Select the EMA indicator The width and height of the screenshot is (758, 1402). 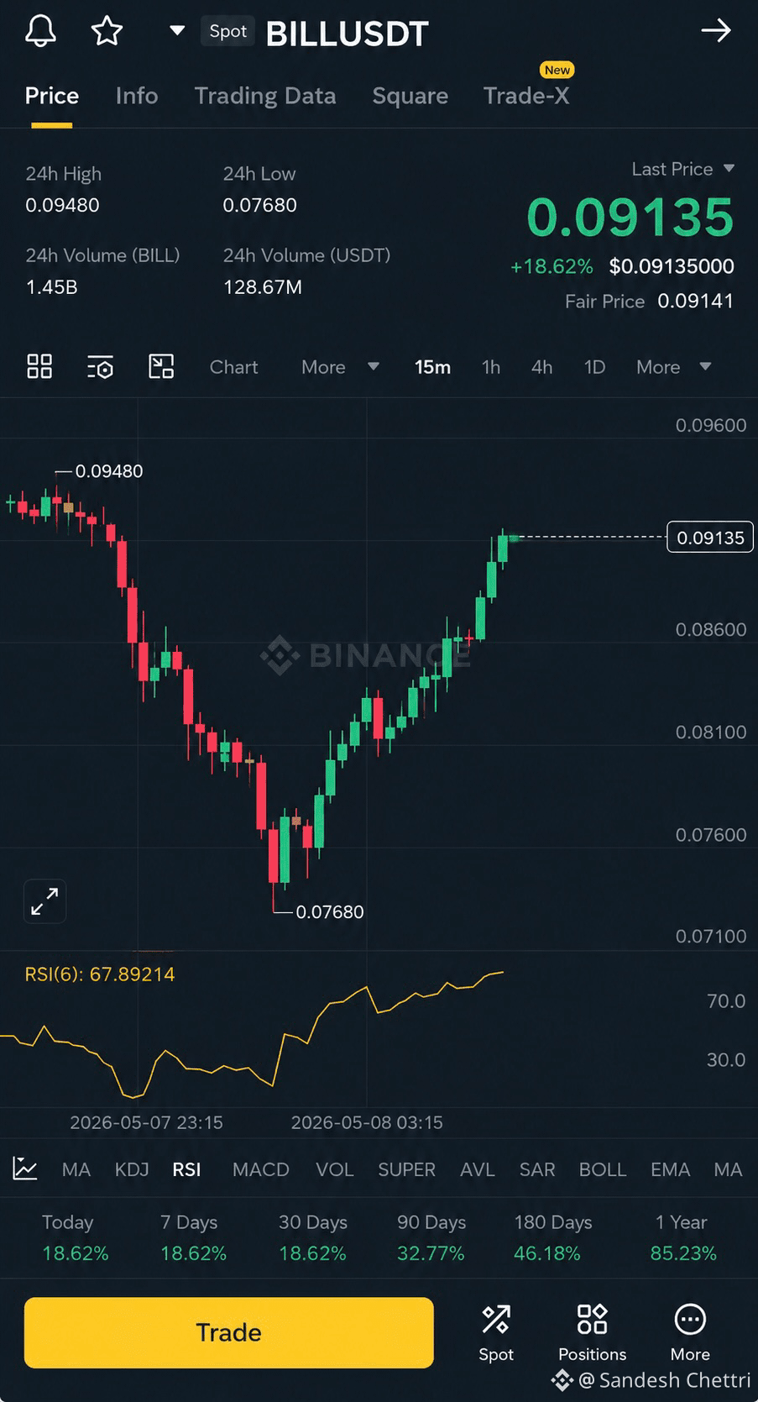pos(670,1169)
